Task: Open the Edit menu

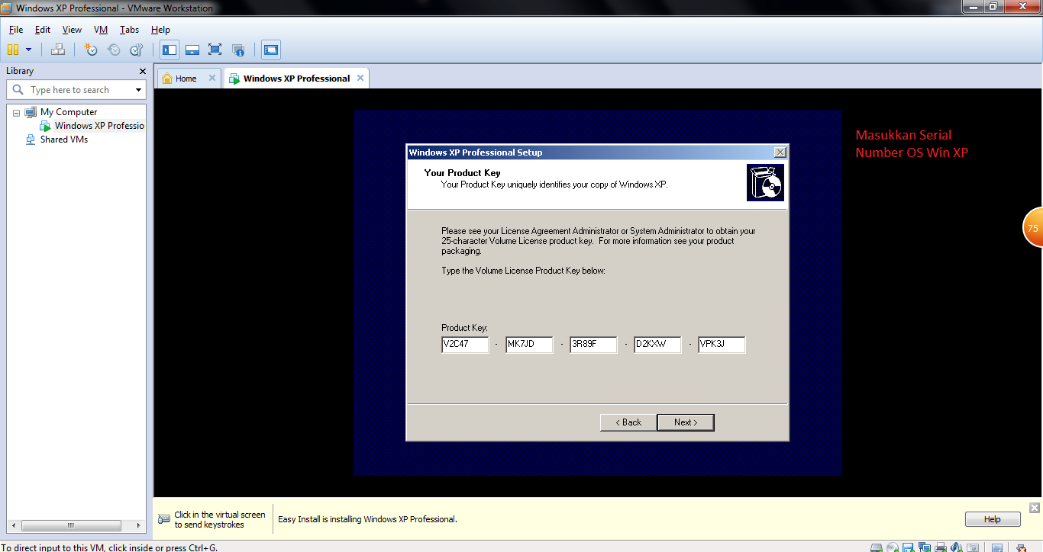Action: [43, 30]
